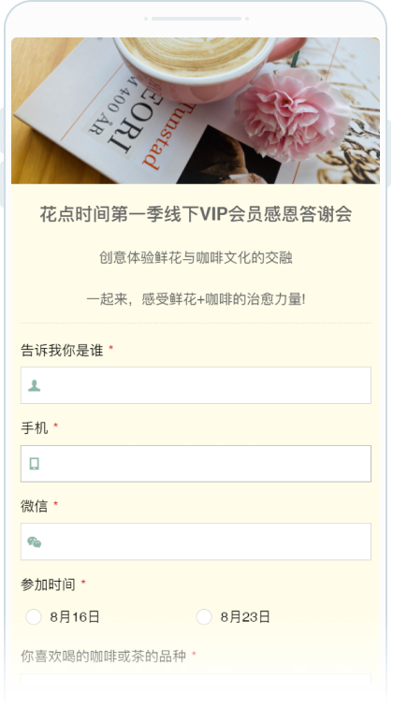Click the pink carnation in banner
The width and height of the screenshot is (393, 707).
click(292, 115)
